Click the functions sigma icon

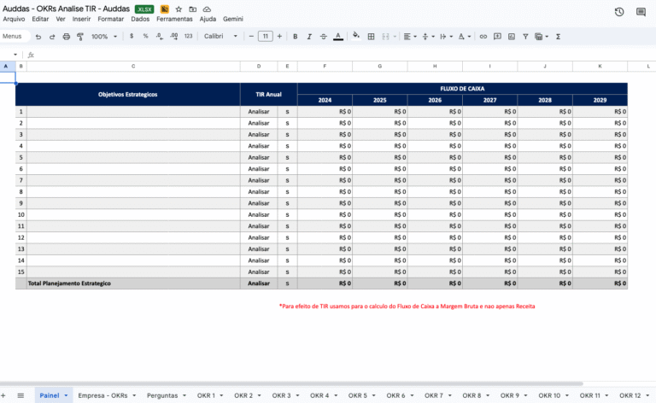(558, 37)
